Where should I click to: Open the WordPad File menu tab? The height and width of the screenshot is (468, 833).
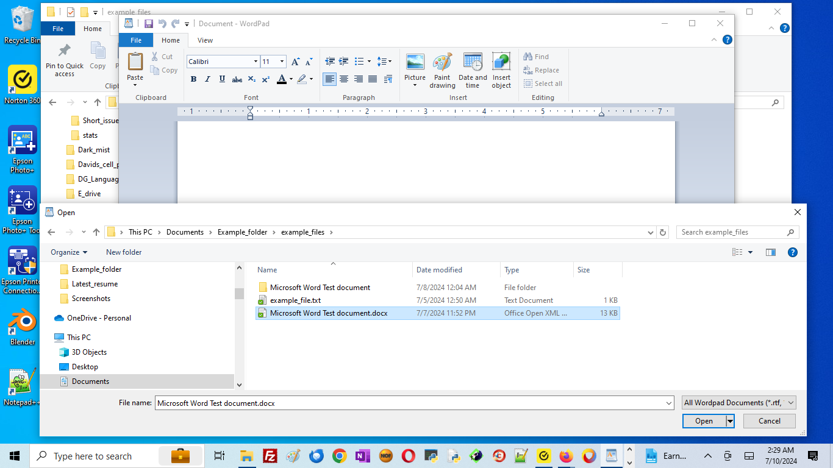[x=136, y=40]
